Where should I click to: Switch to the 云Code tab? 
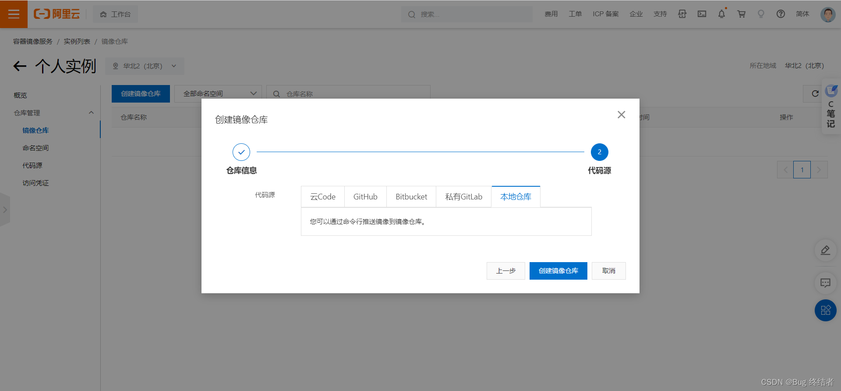(x=323, y=197)
